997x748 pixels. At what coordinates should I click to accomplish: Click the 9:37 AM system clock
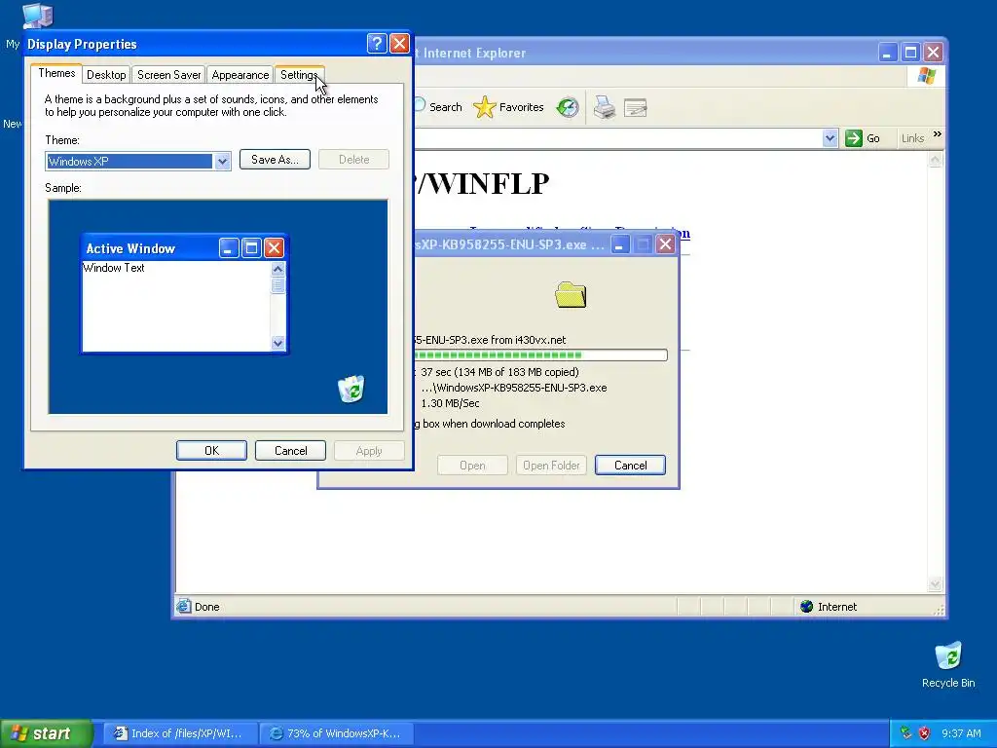point(961,733)
